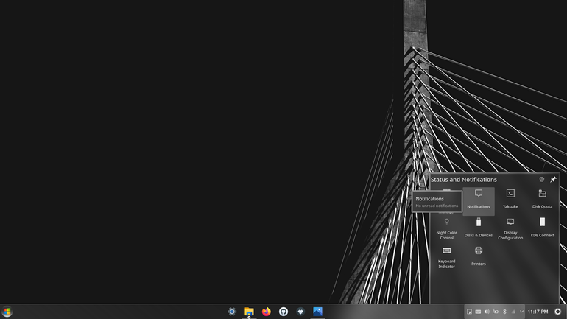Viewport: 567px width, 319px height.
Task: Configure system tray via gear icon
Action: (x=542, y=180)
